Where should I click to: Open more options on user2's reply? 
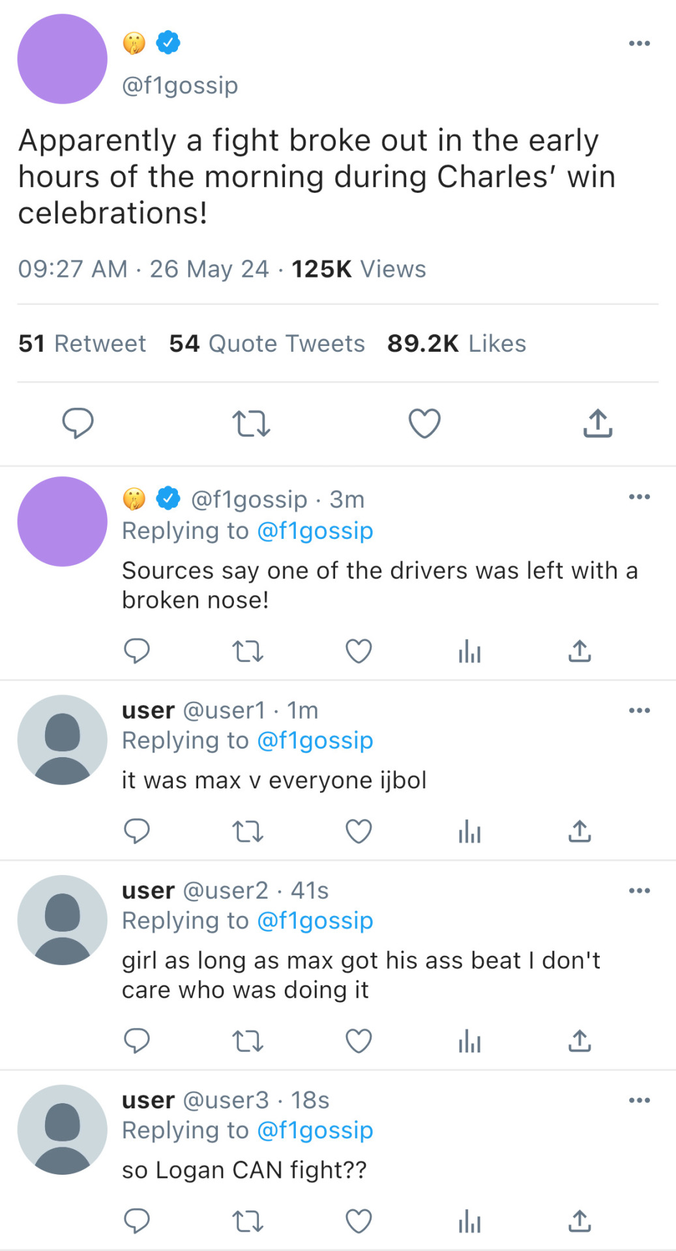[639, 891]
